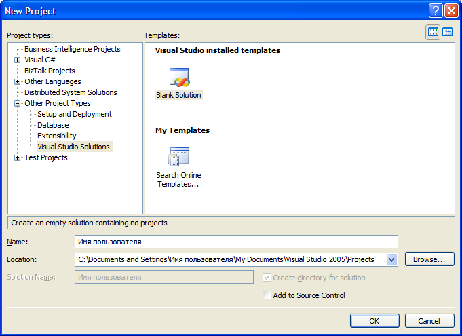Select Other Project Types item

pos(58,103)
